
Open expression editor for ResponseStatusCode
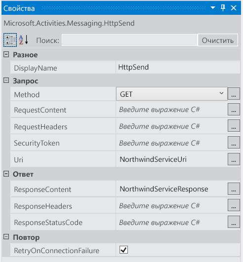[234, 222]
